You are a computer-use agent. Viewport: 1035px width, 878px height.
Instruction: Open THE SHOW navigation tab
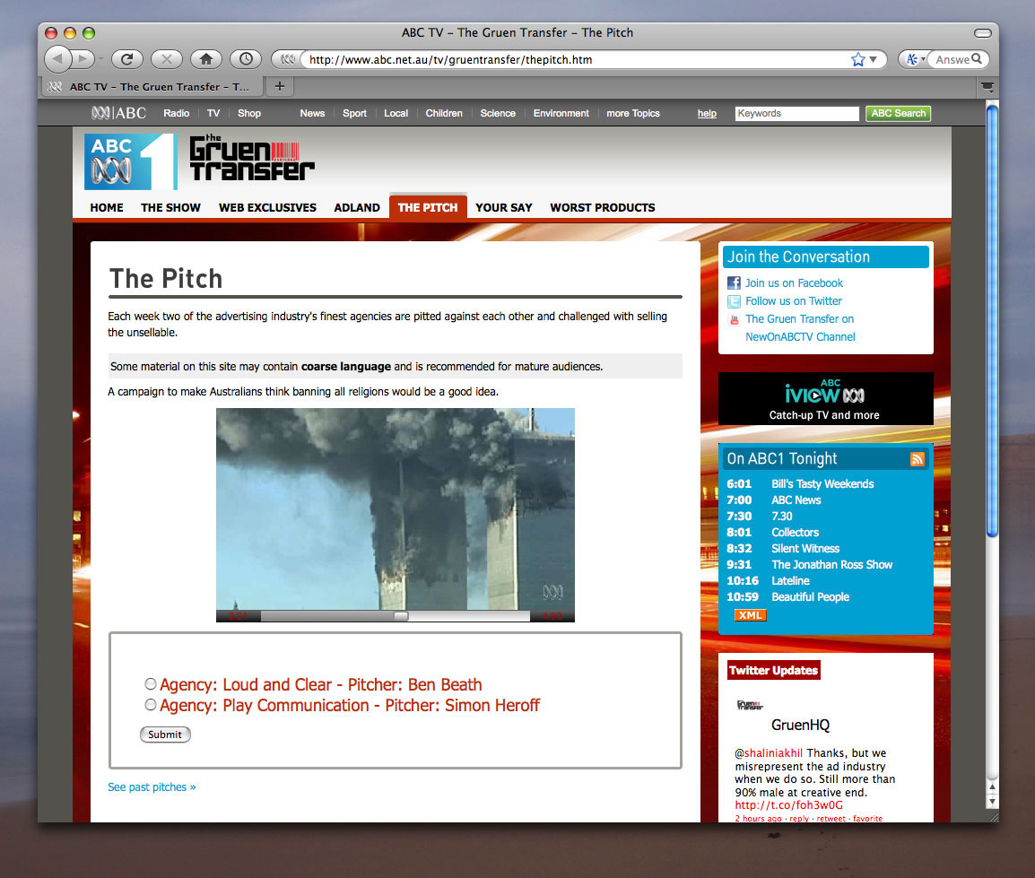170,207
